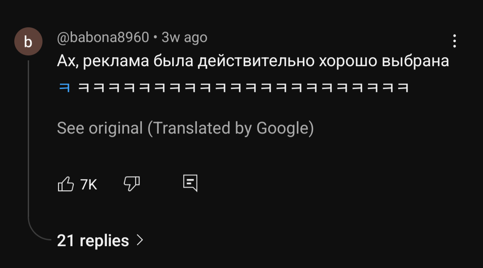
Task: Visit the @babona8960 channel username
Action: (x=103, y=38)
